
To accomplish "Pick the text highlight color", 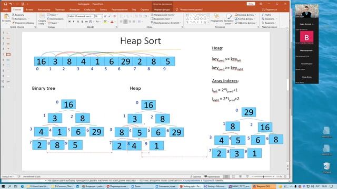I will tap(105, 22).
